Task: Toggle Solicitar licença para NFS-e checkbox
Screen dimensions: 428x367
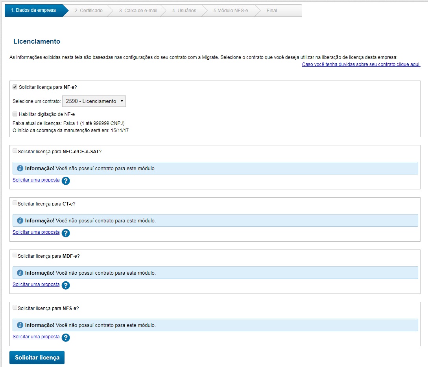Action: click(x=15, y=308)
